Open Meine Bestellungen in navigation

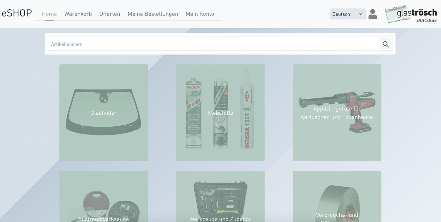pyautogui.click(x=153, y=14)
